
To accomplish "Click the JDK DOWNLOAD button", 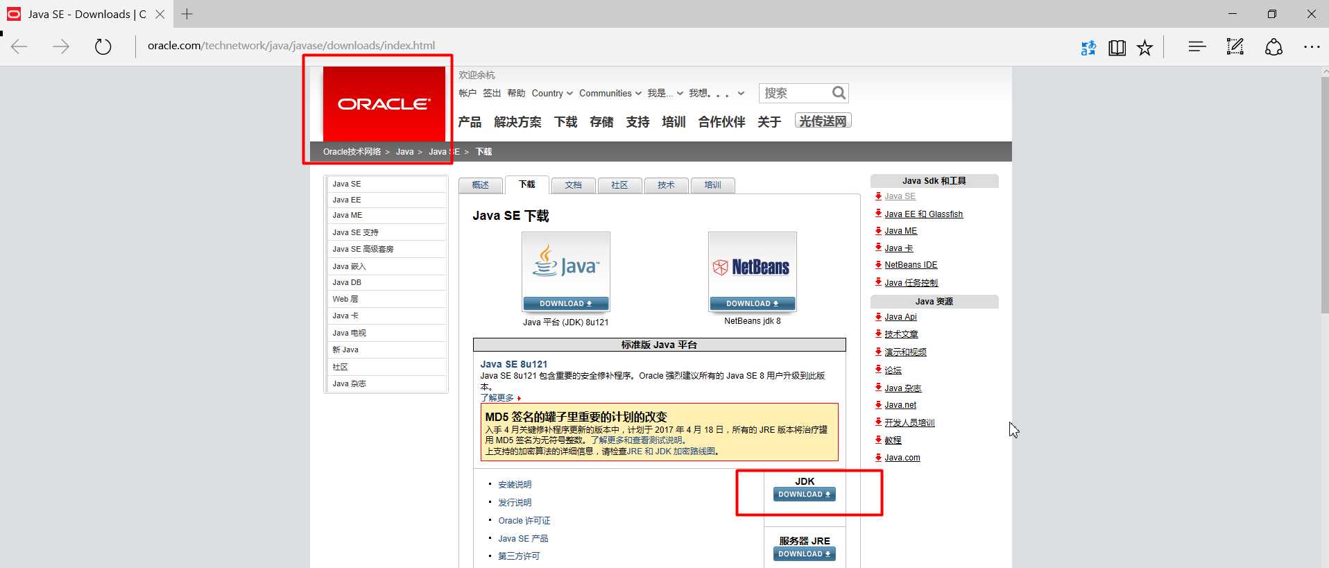I will click(x=805, y=494).
